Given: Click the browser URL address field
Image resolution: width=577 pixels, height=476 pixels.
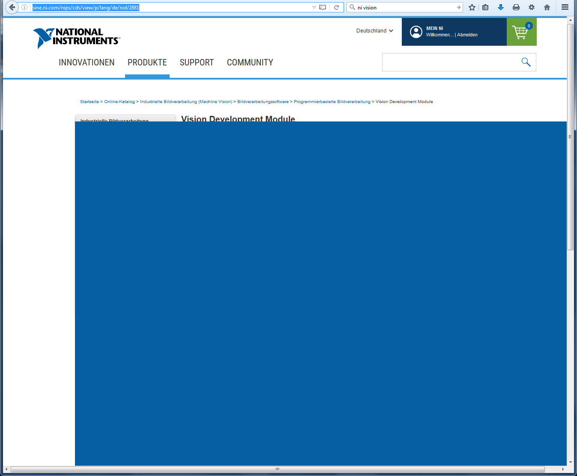Looking at the screenshot, I should (170, 7).
